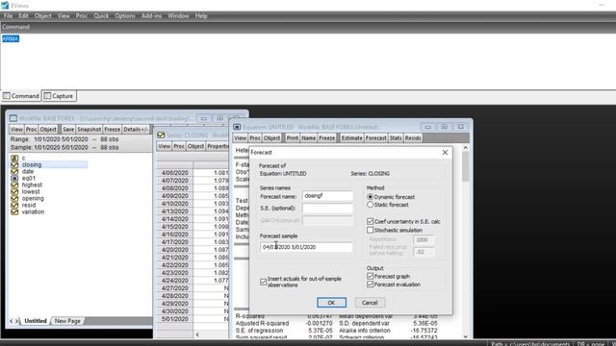The image size is (616, 346).
Task: Open the File menu
Action: [x=9, y=15]
